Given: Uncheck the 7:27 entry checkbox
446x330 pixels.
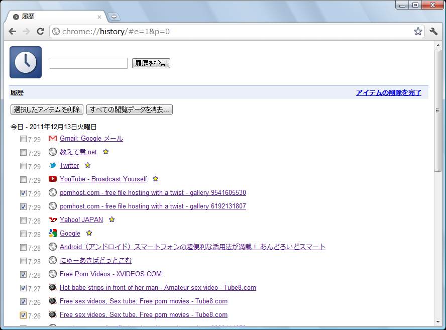Looking at the screenshot, I should [23, 288].
